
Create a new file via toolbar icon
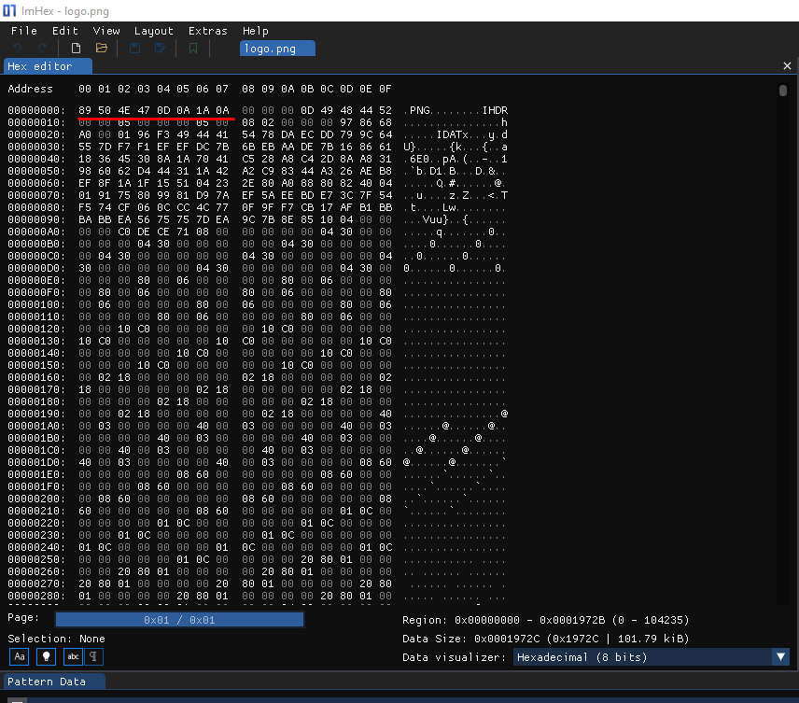coord(77,48)
